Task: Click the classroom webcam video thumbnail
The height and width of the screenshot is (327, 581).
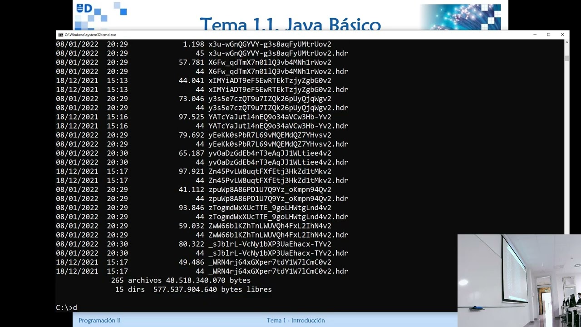Action: [x=519, y=281]
